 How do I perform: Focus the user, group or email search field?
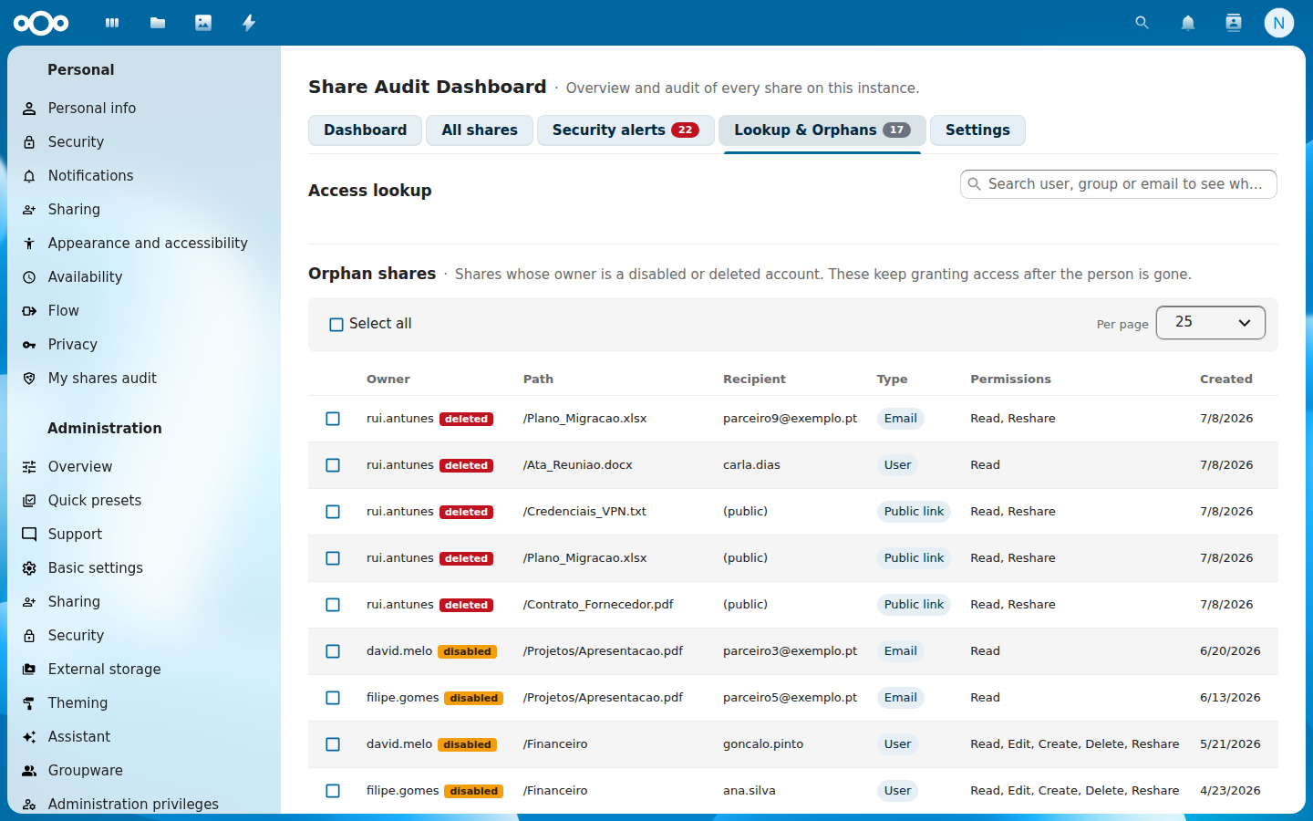1119,184
